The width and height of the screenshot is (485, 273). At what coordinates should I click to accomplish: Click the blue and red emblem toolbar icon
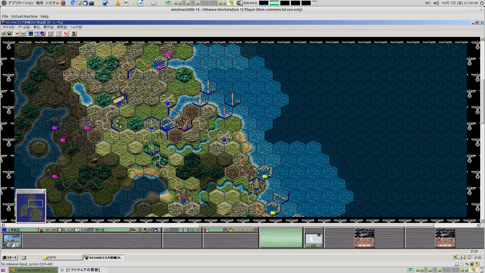pyautogui.click(x=42, y=34)
